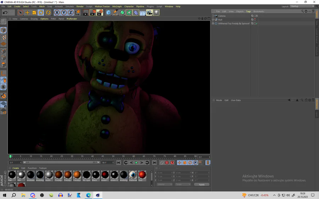Open the Render menu

[80, 6]
